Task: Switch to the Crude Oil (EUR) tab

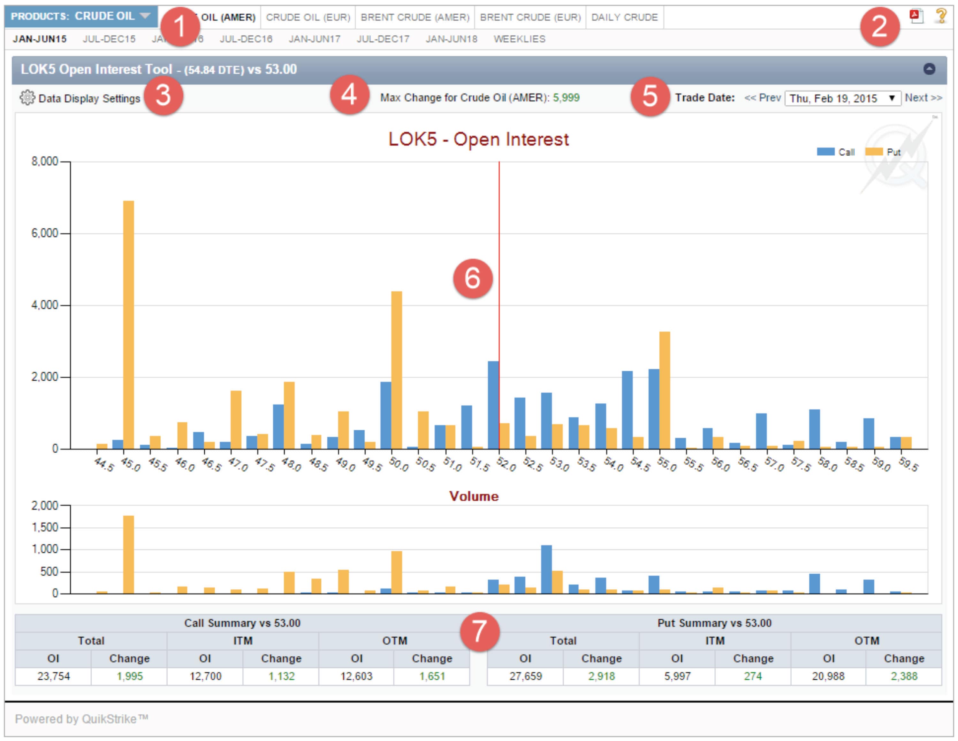Action: click(308, 18)
